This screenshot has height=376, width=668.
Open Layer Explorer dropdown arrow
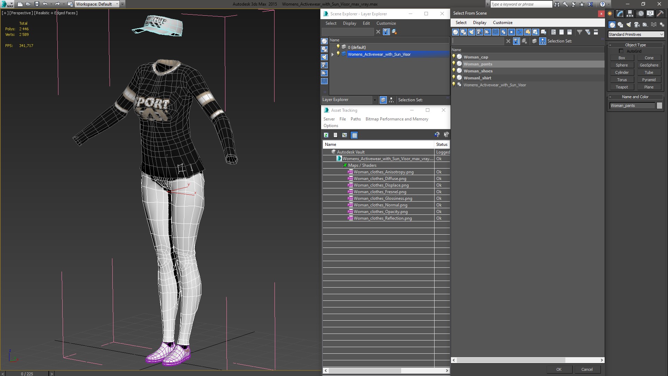(x=374, y=100)
